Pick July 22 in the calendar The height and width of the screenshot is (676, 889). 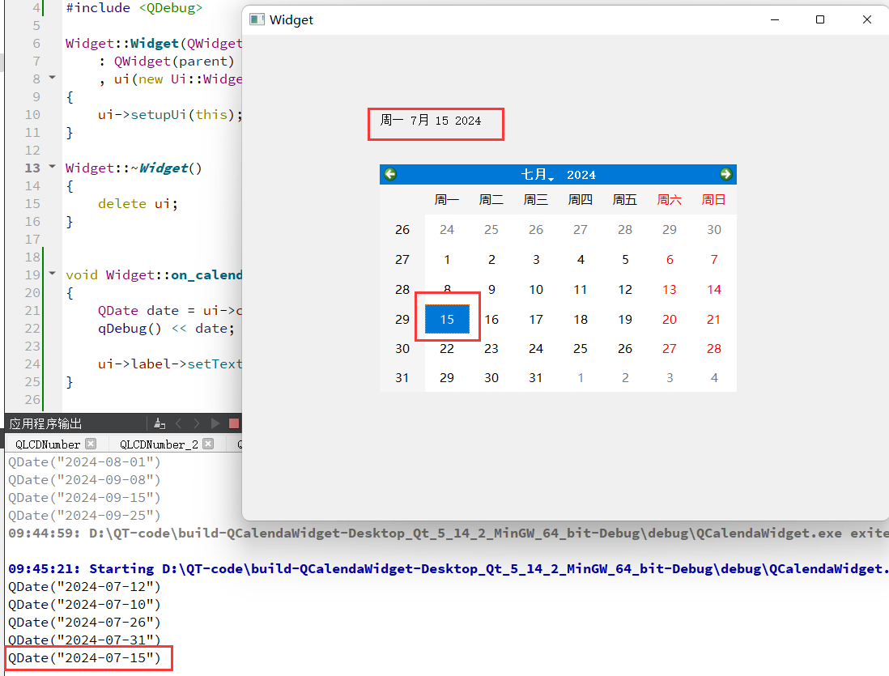point(447,349)
